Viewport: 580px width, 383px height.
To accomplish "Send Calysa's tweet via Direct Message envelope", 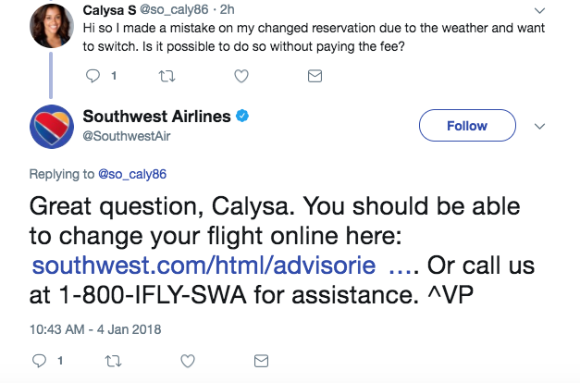I will (x=315, y=76).
